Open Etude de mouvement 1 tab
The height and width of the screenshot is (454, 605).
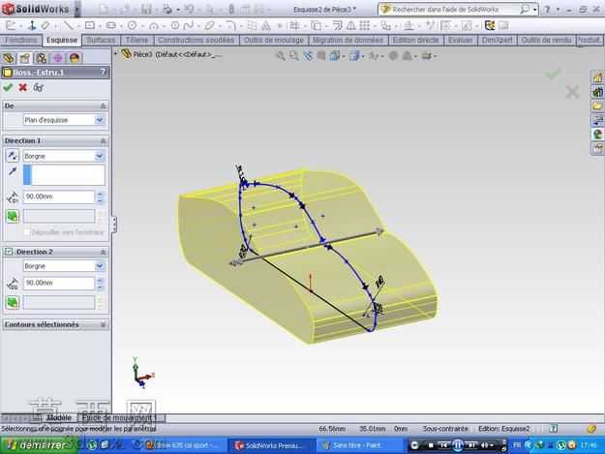click(120, 418)
